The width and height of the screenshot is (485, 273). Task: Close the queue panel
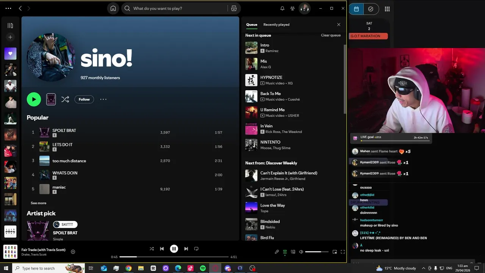[x=339, y=25]
